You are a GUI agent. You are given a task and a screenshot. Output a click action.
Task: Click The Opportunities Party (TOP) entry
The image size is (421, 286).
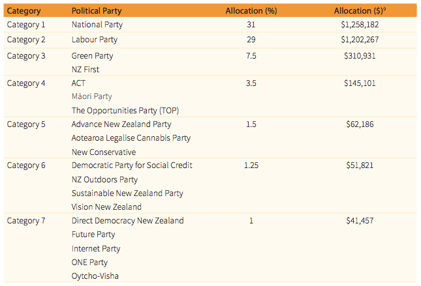(x=125, y=110)
